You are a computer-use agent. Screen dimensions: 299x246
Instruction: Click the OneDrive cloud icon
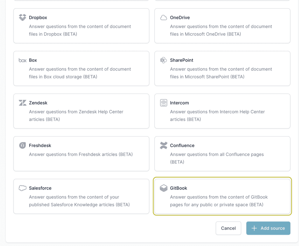pos(164,18)
